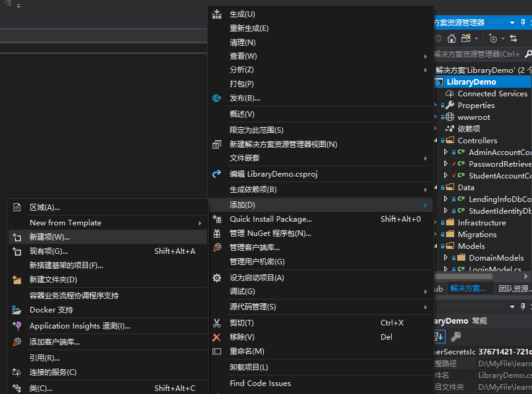This screenshot has width=532, height=394.
Task: Click the scissors Cut icon
Action: [217, 323]
